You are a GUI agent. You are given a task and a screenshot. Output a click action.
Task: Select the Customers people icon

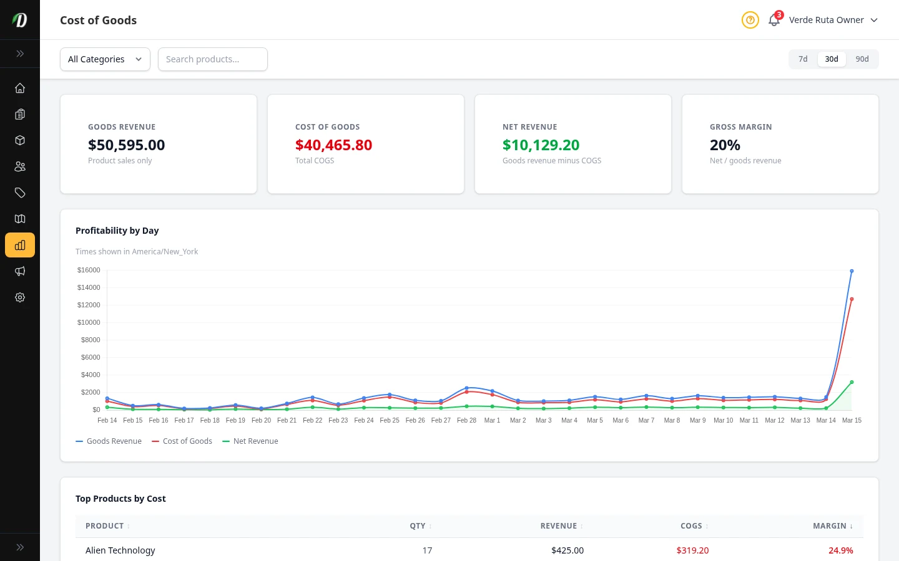(x=20, y=166)
